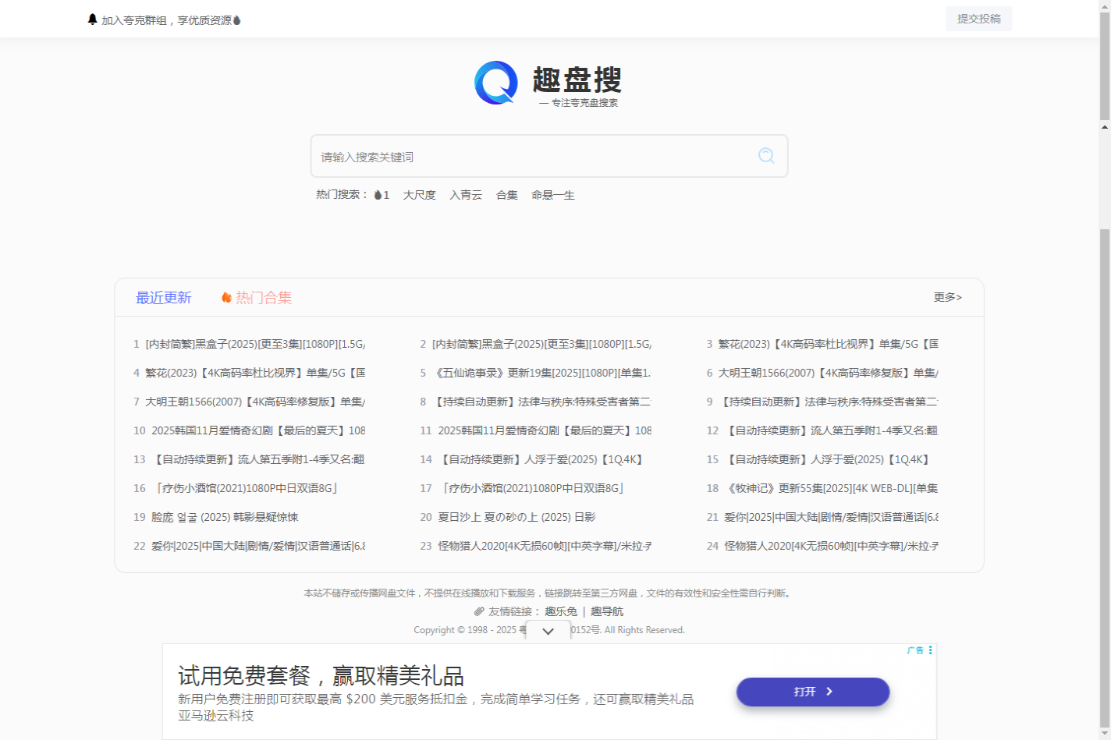Image resolution: width=1111 pixels, height=740 pixels.
Task: Switch to the 最近更新 tab
Action: [165, 297]
